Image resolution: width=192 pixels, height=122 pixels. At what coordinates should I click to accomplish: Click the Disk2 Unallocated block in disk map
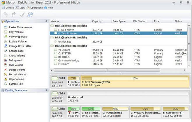point(128,97)
